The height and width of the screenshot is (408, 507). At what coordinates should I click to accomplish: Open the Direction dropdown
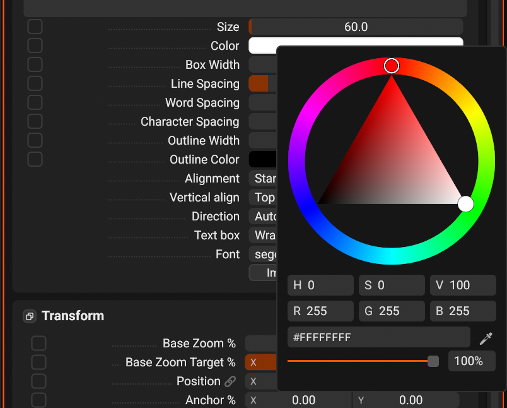262,216
